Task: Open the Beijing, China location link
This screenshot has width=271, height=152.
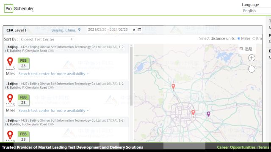Action: [x=64, y=30]
